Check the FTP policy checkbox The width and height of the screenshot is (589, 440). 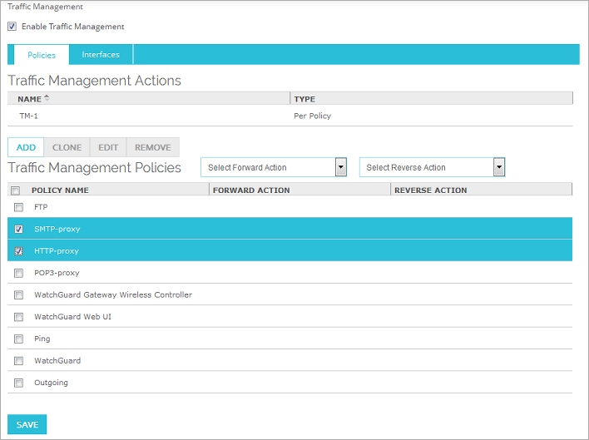click(x=18, y=207)
